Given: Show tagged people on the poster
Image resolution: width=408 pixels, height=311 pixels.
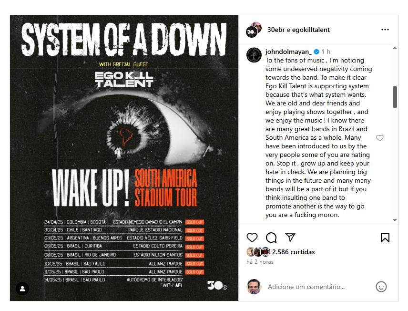Looking at the screenshot, I should (22, 289).
